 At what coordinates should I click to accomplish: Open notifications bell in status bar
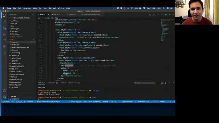point(174,102)
